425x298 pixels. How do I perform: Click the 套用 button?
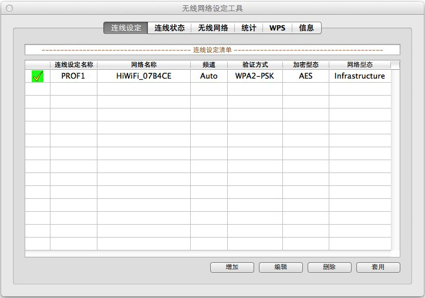[x=378, y=267]
